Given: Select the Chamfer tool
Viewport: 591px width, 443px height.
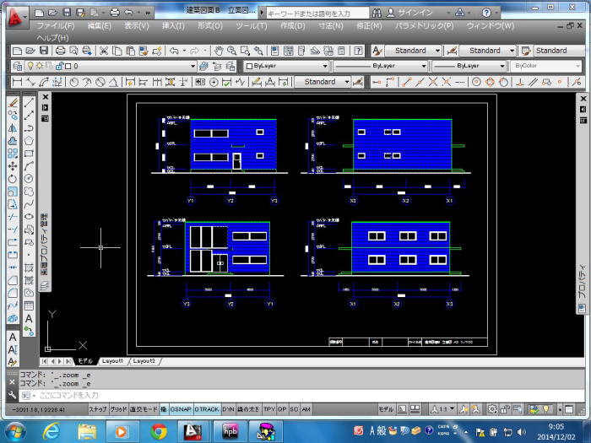Looking at the screenshot, I should (13, 281).
